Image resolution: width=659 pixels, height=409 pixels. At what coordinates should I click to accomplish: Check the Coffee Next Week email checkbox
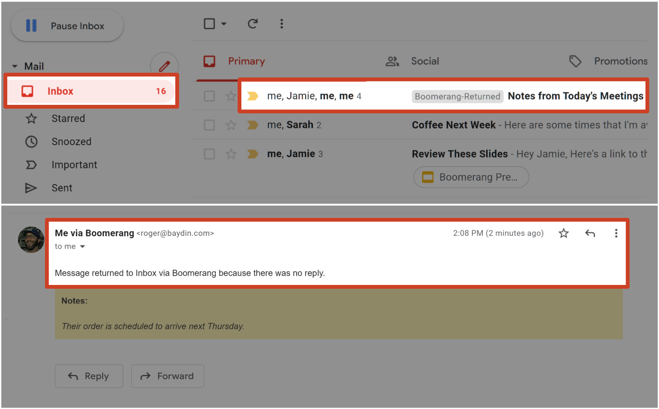[x=209, y=125]
